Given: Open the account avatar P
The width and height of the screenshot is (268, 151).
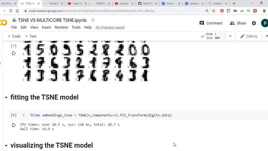Looking at the screenshot, I should (x=265, y=23).
